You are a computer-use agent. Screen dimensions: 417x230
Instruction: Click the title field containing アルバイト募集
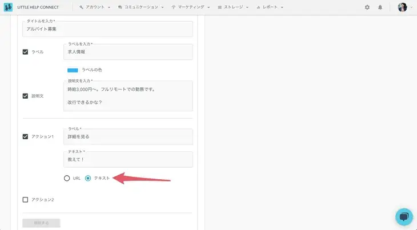point(107,29)
